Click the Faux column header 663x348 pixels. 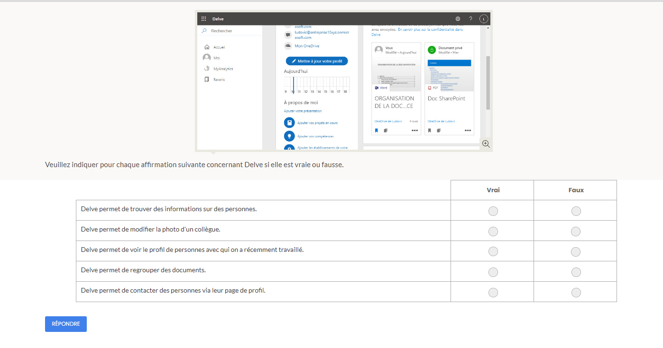[576, 190]
